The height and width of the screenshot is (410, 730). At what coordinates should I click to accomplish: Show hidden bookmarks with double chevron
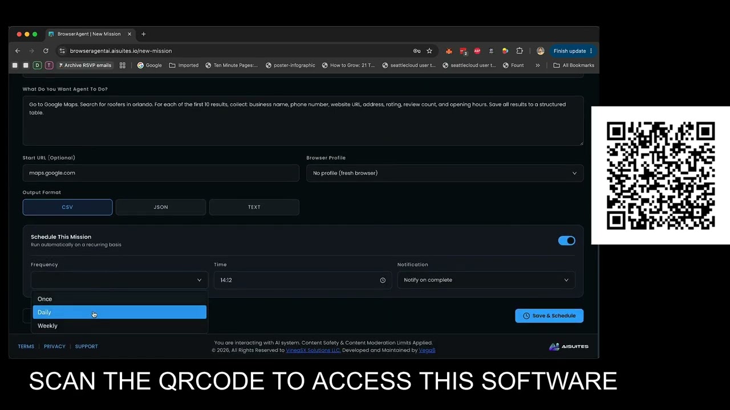538,65
